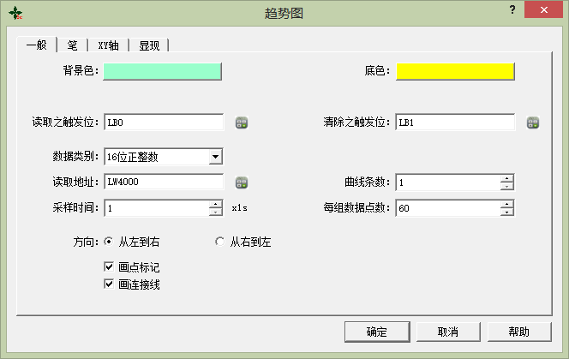The image size is (569, 359).
Task: Pick the yellow 底色 color swatch
Action: (x=455, y=70)
